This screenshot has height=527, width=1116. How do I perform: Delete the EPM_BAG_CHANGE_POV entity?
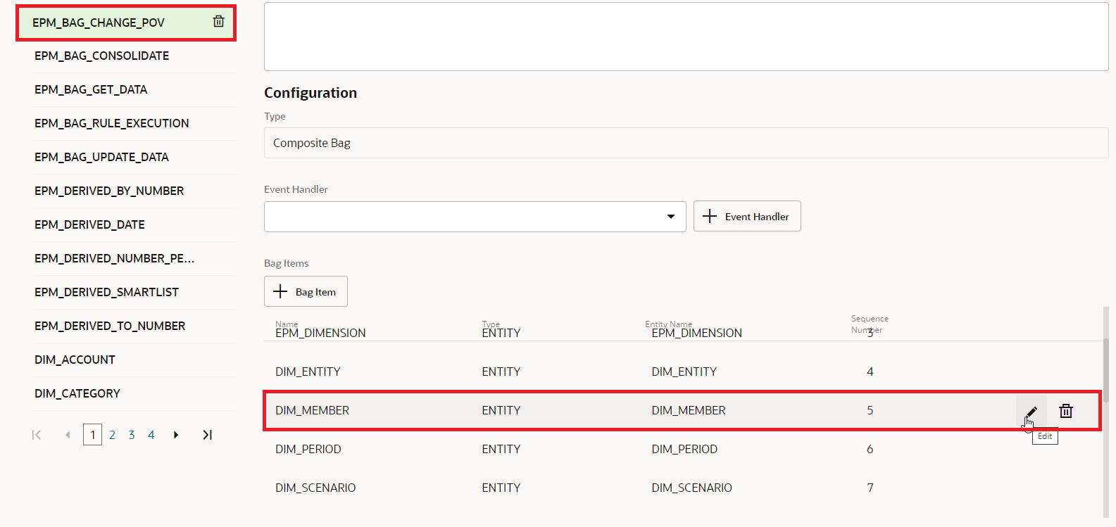point(219,22)
